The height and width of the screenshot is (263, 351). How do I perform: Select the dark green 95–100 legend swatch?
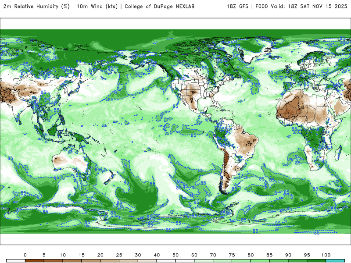click(316, 261)
